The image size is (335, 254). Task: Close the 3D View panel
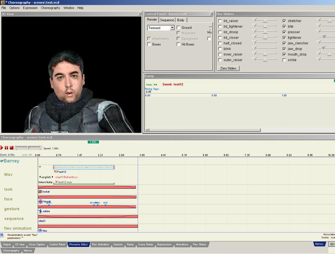(140, 14)
